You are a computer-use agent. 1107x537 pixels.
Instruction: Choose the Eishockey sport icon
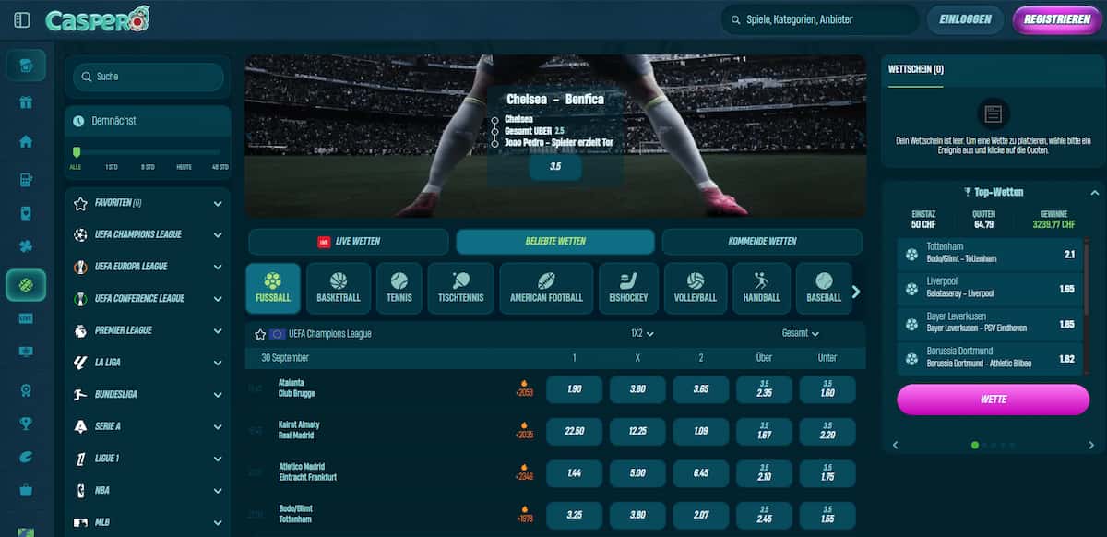click(x=628, y=288)
